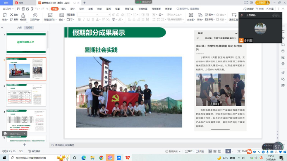Expand the bullets list dropdown
The width and height of the screenshot is (287, 161).
coord(132,15)
